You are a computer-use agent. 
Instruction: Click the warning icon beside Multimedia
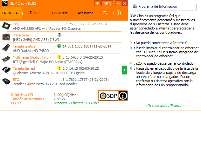59,57
